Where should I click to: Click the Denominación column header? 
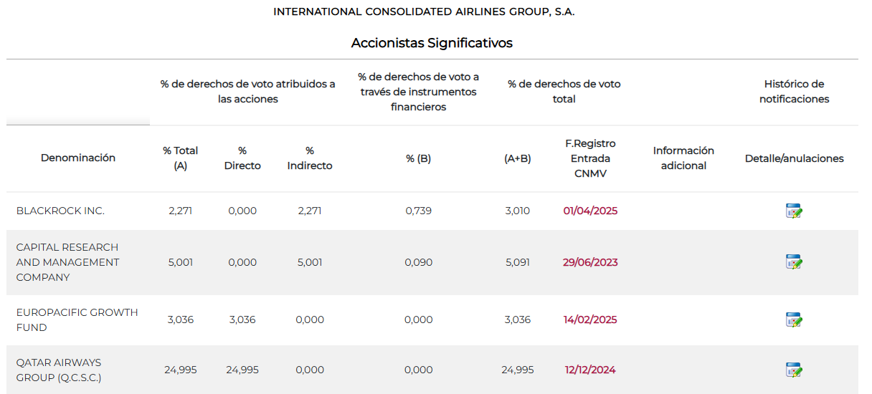point(78,158)
